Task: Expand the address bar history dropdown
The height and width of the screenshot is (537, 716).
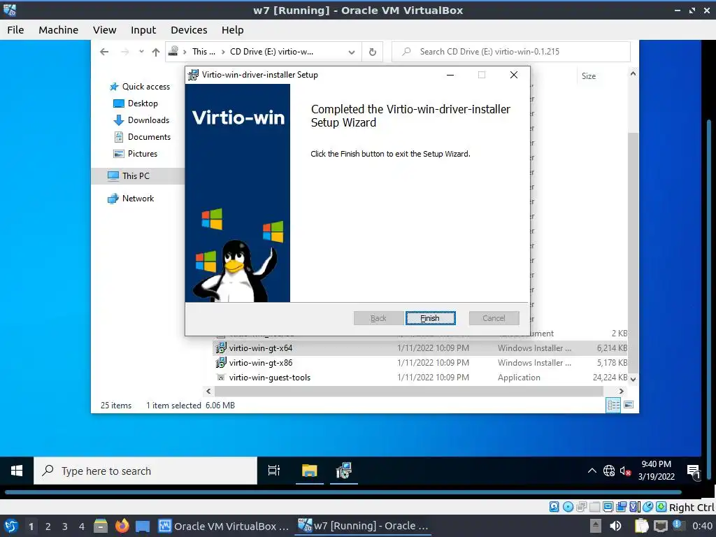Action: click(x=352, y=52)
